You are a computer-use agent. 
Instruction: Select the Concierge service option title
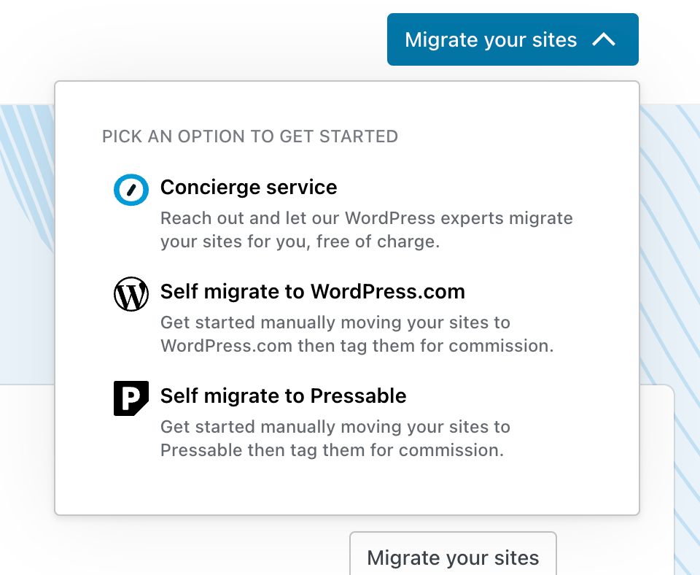pos(249,188)
